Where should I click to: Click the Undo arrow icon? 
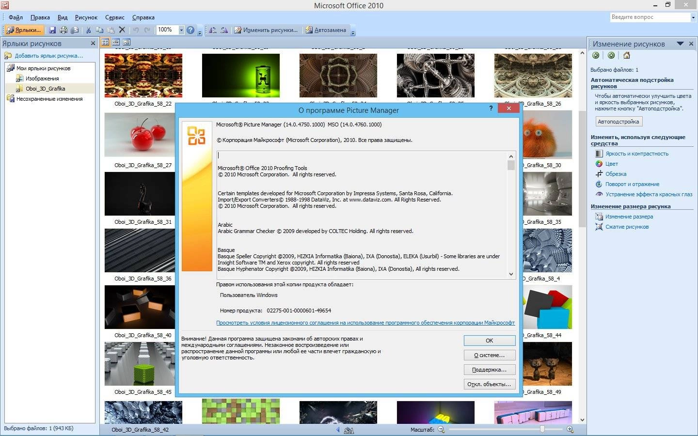[136, 30]
